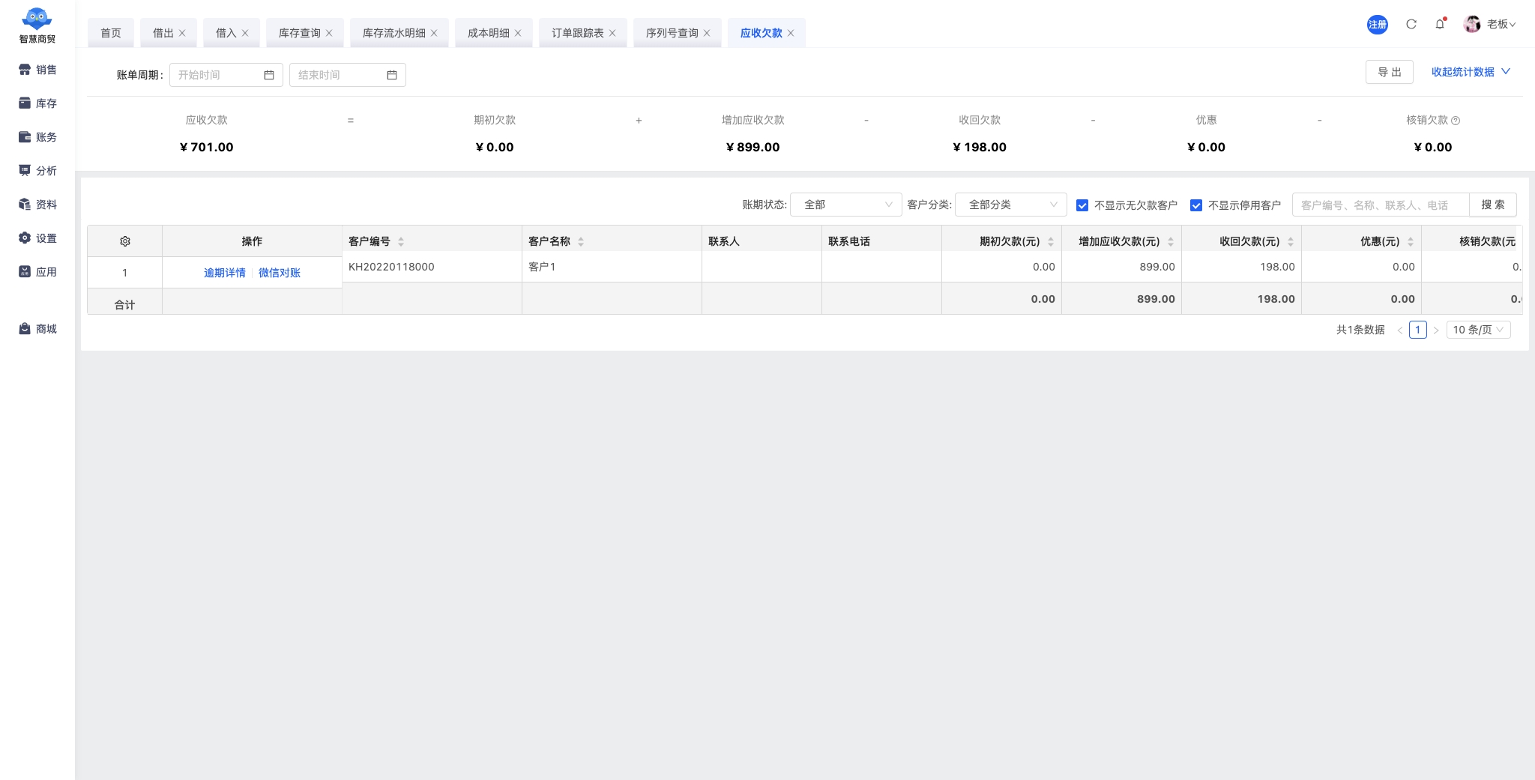The width and height of the screenshot is (1535, 780).
Task: Click the 导出 button
Action: tap(1389, 72)
